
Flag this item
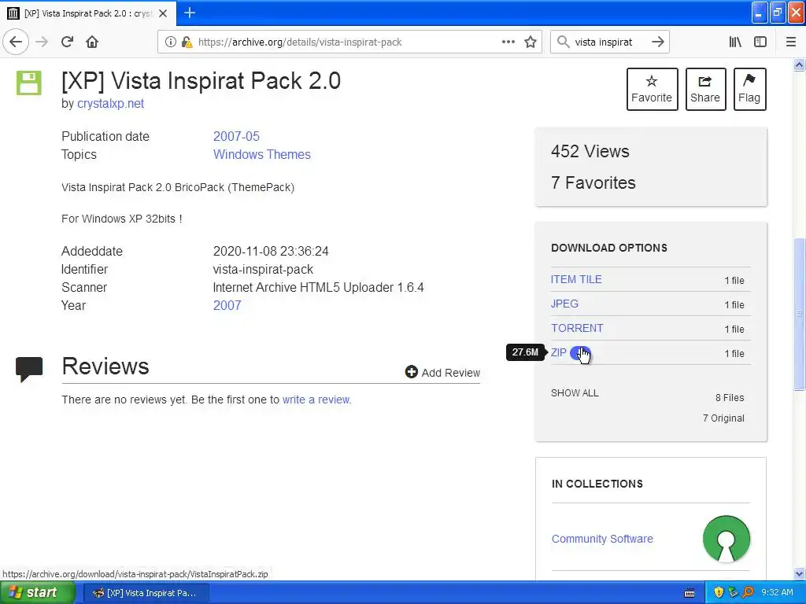[749, 90]
